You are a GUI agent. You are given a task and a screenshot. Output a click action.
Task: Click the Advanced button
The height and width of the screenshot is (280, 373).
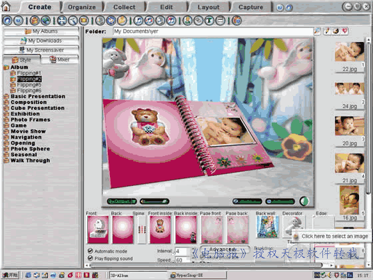click(x=224, y=249)
